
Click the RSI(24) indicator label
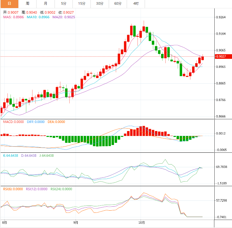point(61,189)
